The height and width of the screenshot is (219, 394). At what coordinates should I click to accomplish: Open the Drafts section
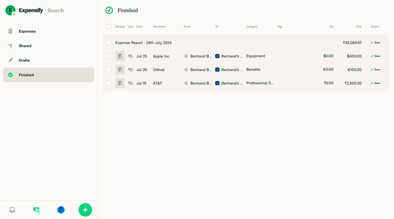[48, 60]
